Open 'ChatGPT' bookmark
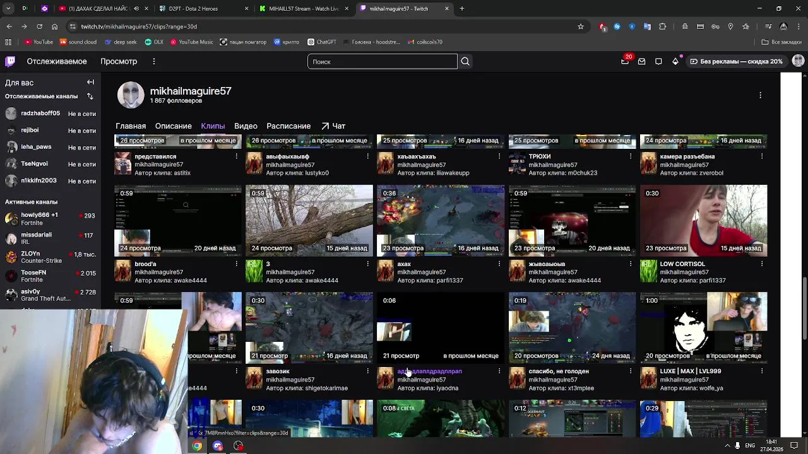 [x=322, y=42]
